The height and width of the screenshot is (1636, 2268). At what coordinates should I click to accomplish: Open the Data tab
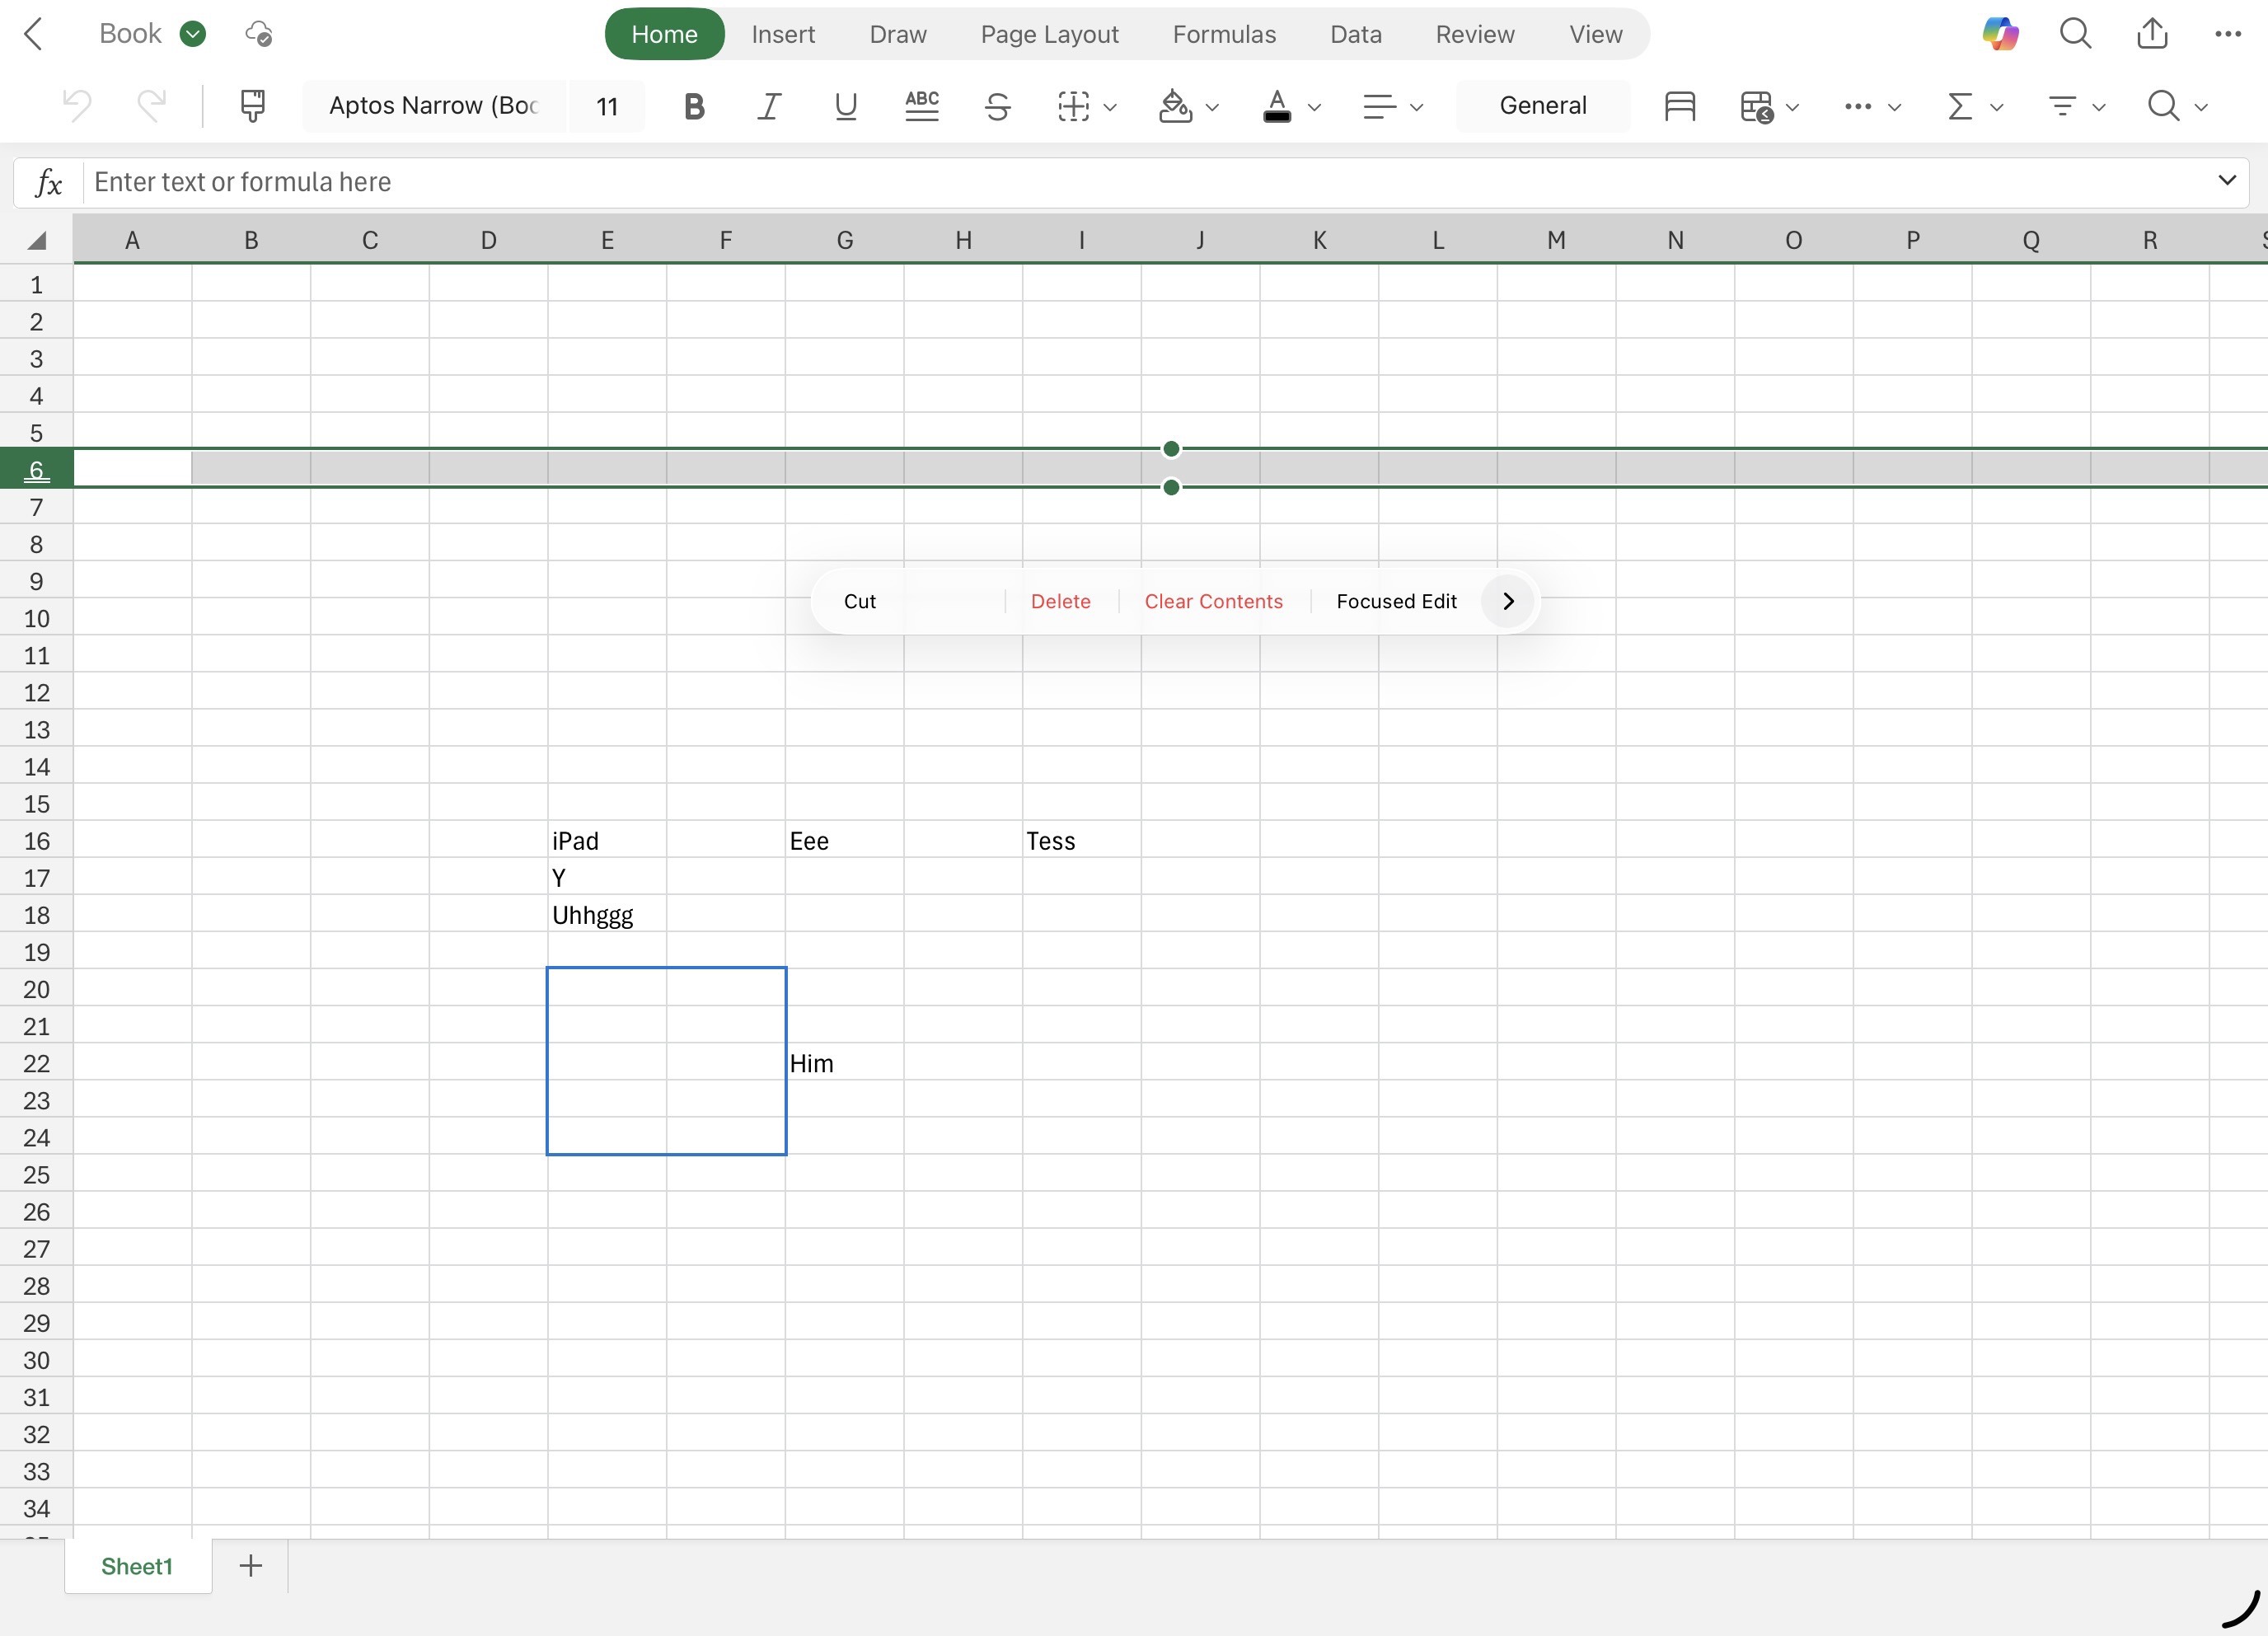pyautogui.click(x=1355, y=34)
